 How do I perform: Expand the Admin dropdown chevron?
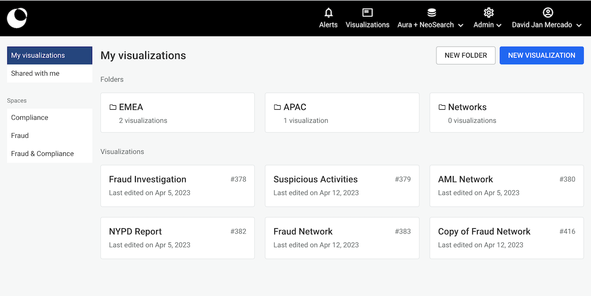[499, 25]
